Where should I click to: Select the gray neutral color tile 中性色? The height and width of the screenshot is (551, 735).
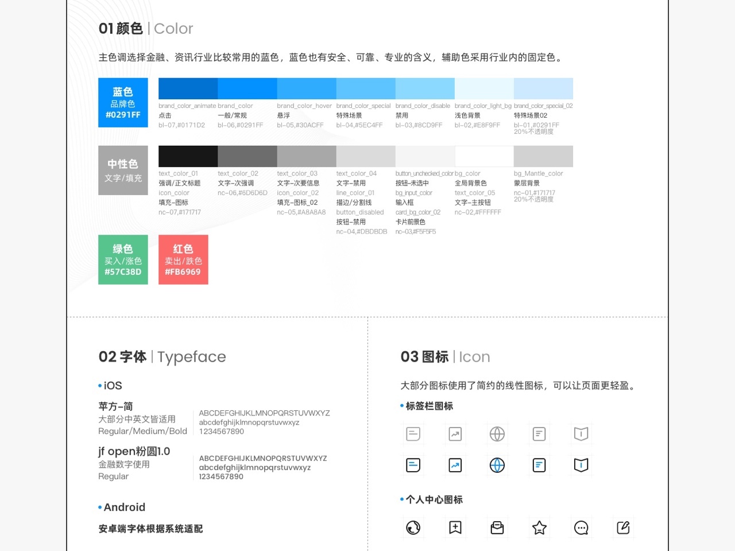click(x=123, y=170)
